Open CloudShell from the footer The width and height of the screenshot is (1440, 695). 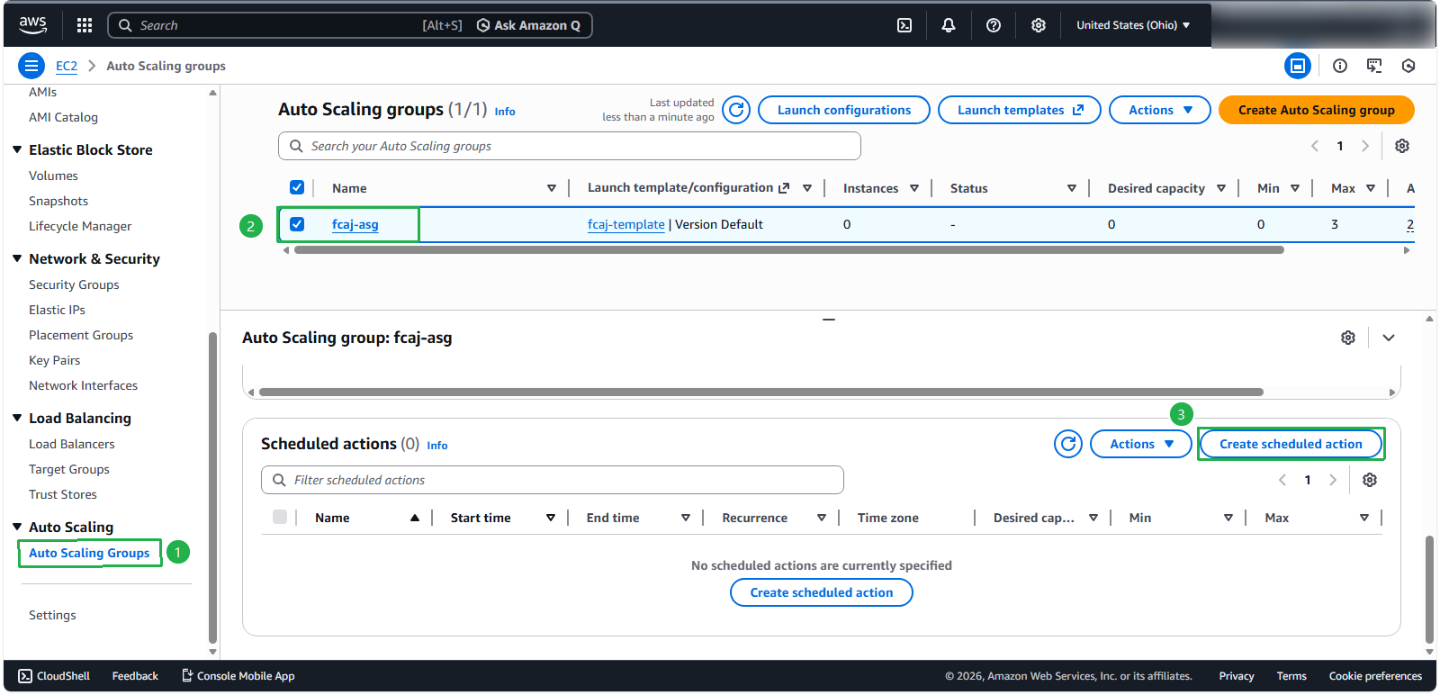click(54, 676)
